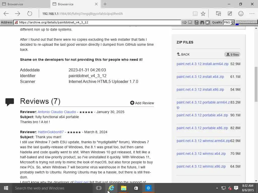
Task: Go back with the Edge back arrow
Action: pos(6,14)
